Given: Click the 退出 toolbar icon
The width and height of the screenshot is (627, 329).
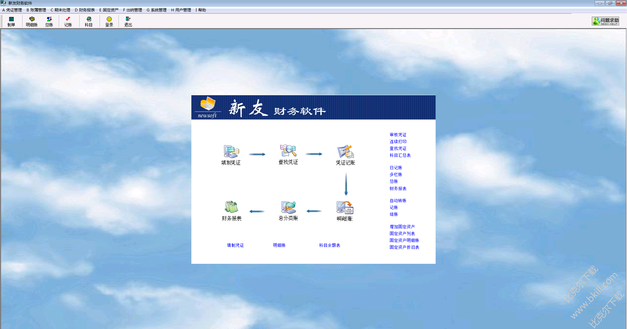Looking at the screenshot, I should point(128,21).
